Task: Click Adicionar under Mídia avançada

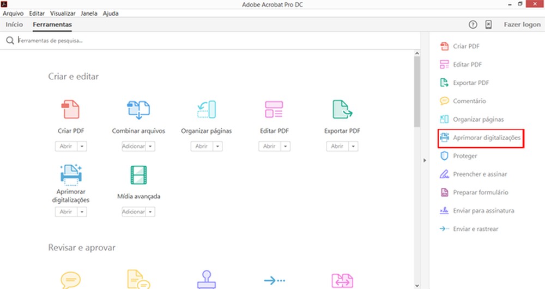Action: pos(134,212)
